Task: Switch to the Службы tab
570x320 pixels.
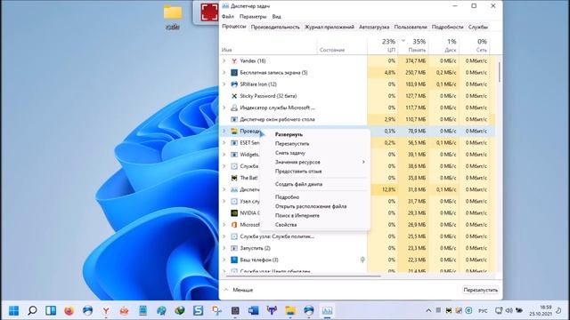Action: tap(477, 27)
